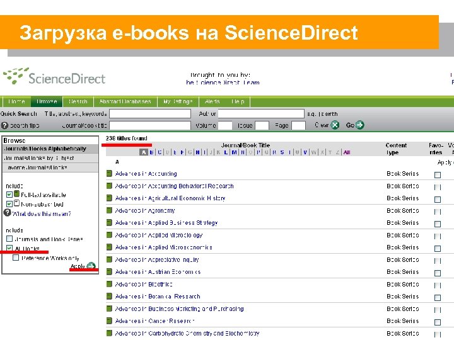Viewport: 454px width, 340px height.
Task: Toggle Full-text available checkbox
Action: [x=9, y=195]
